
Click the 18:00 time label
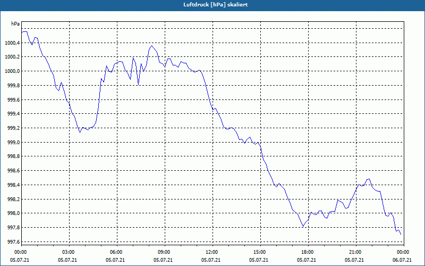pos(307,252)
